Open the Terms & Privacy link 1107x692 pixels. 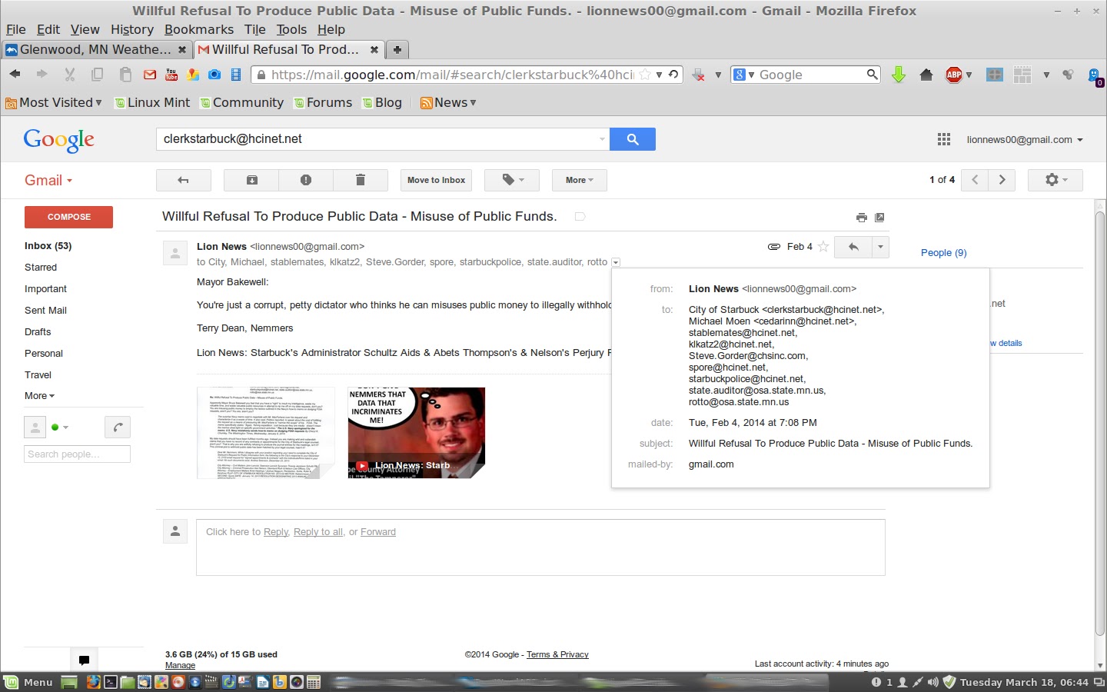point(557,655)
